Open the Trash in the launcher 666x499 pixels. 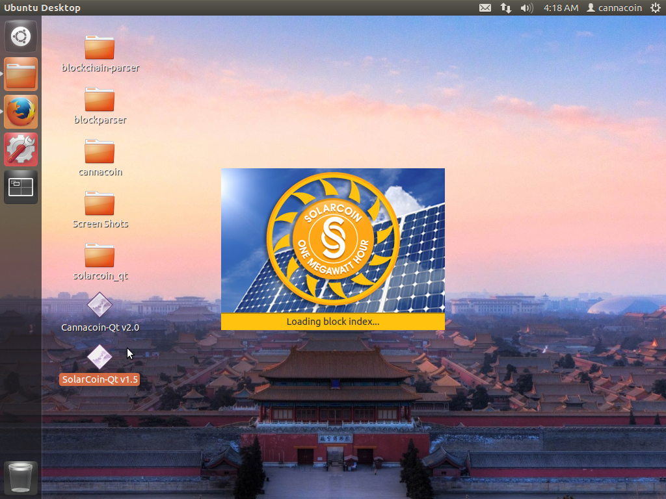[21, 478]
